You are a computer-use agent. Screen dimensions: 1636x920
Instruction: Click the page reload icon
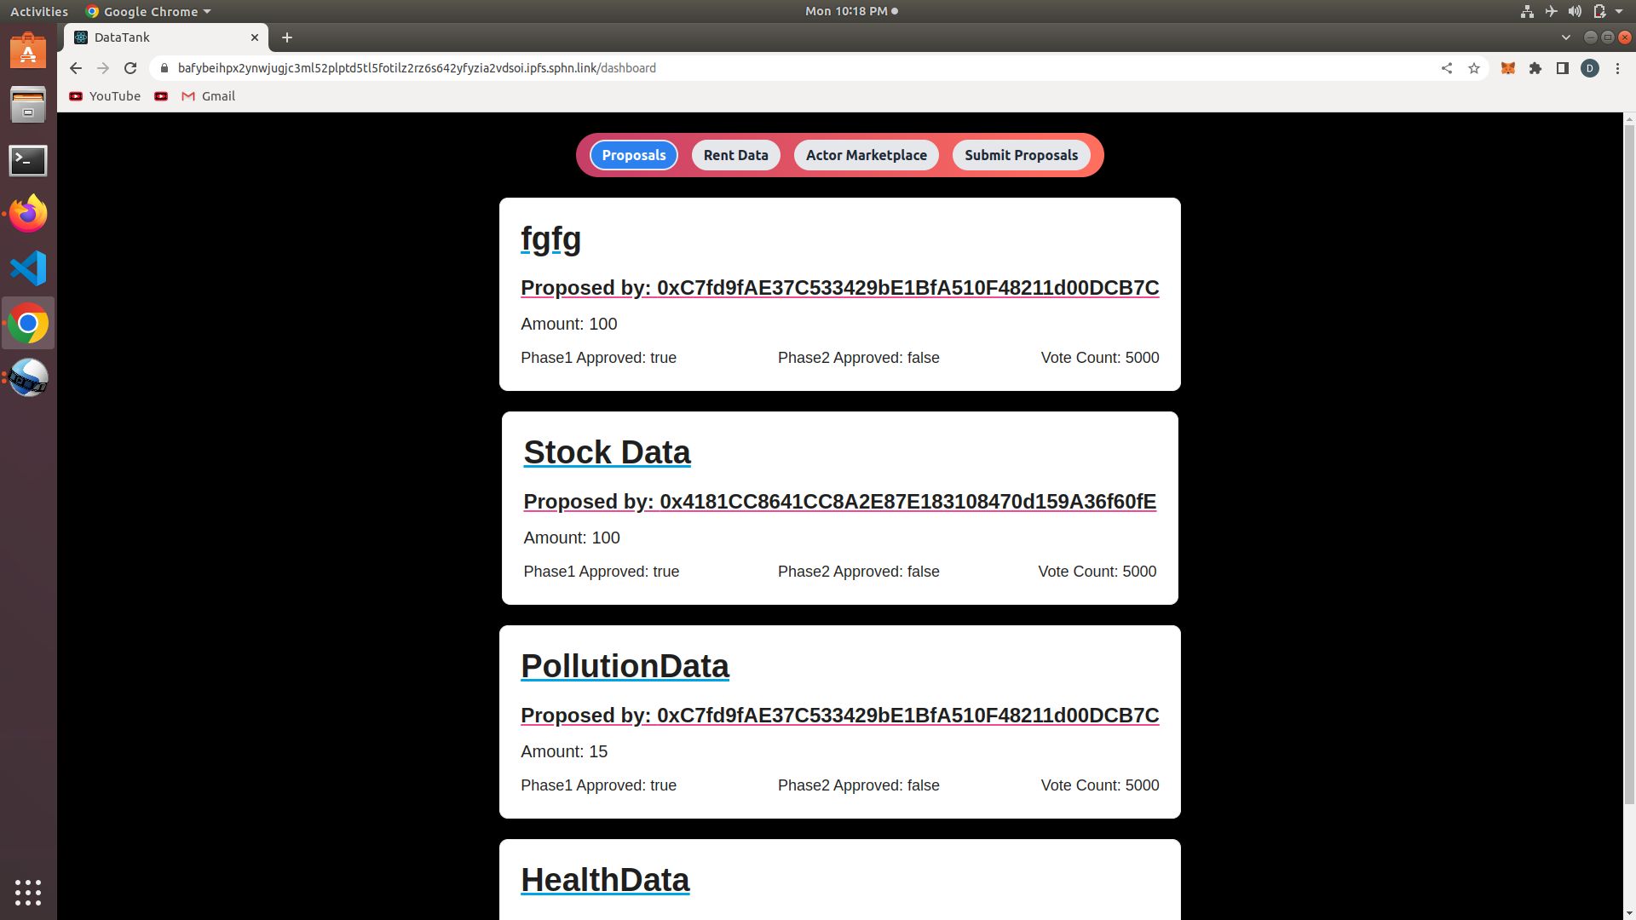coord(130,67)
